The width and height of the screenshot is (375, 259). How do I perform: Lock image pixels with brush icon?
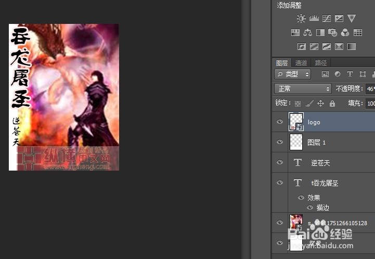[x=309, y=103]
